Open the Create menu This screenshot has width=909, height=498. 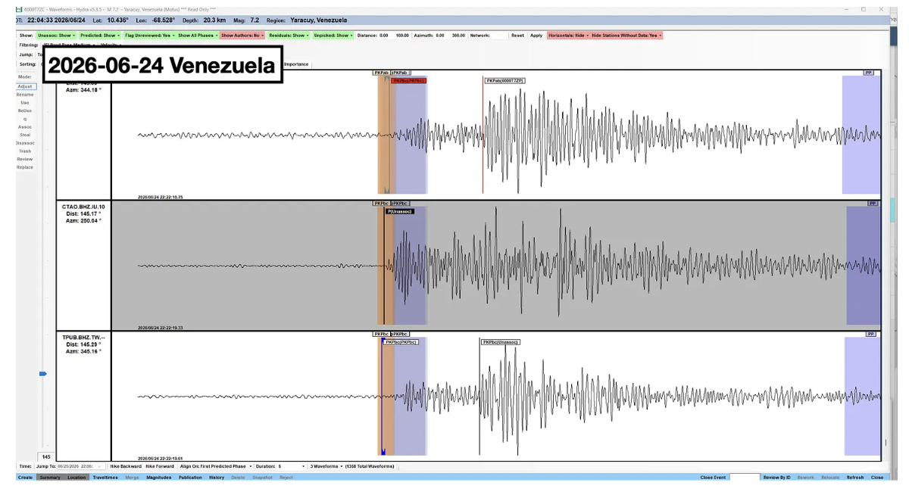point(25,478)
